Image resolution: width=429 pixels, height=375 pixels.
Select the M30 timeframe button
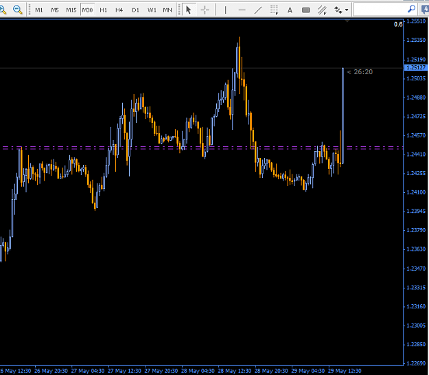(87, 10)
